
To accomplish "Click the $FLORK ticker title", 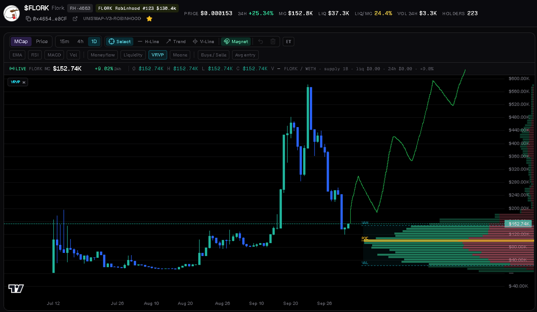I will click(x=37, y=8).
